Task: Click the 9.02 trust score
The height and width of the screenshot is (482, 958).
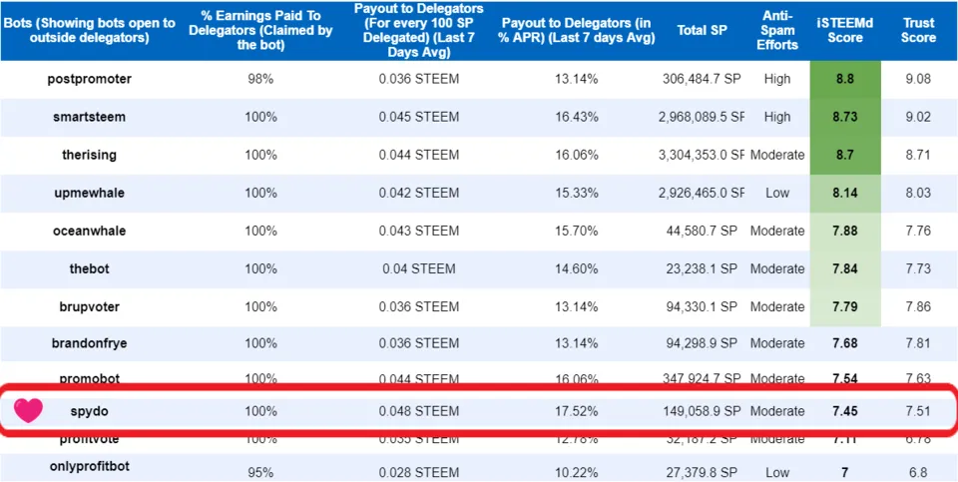Action: click(919, 118)
